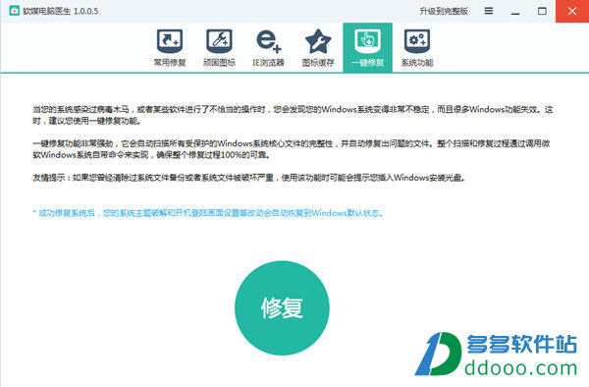This screenshot has width=589, height=387.
Task: Open the 顽固图标 stubborn icon tab
Action: click(x=219, y=48)
